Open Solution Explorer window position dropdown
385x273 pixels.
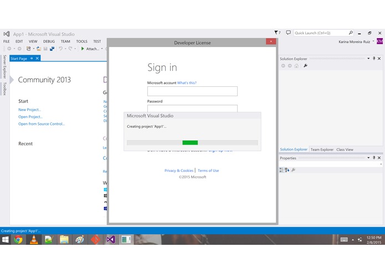[x=368, y=59]
